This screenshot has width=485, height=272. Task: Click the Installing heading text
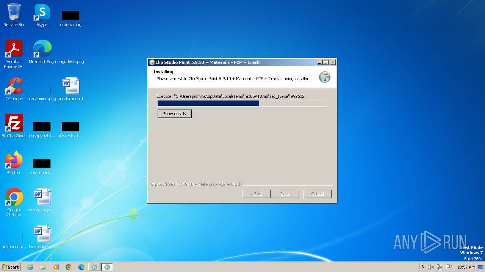pos(164,72)
